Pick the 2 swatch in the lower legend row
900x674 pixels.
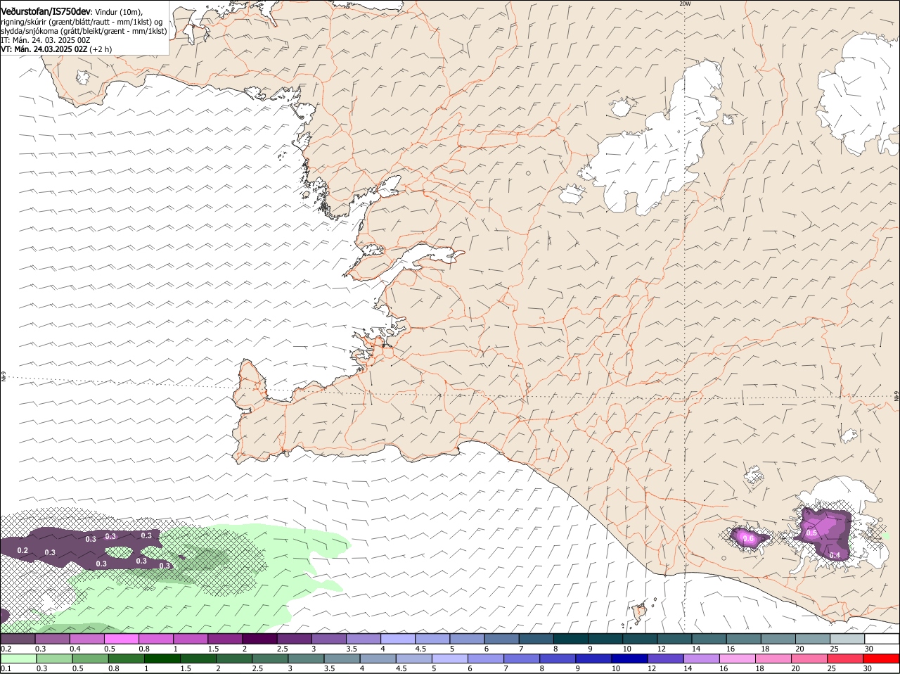pyautogui.click(x=234, y=659)
